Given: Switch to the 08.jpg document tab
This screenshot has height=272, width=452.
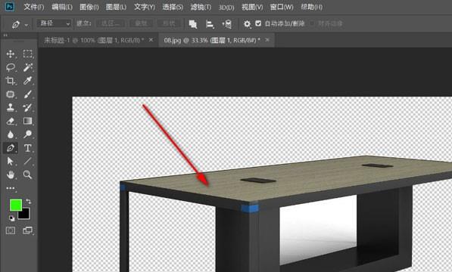Looking at the screenshot, I should coord(212,40).
